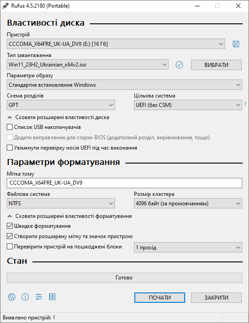Minimize the Rufus window

(x=197, y=6)
